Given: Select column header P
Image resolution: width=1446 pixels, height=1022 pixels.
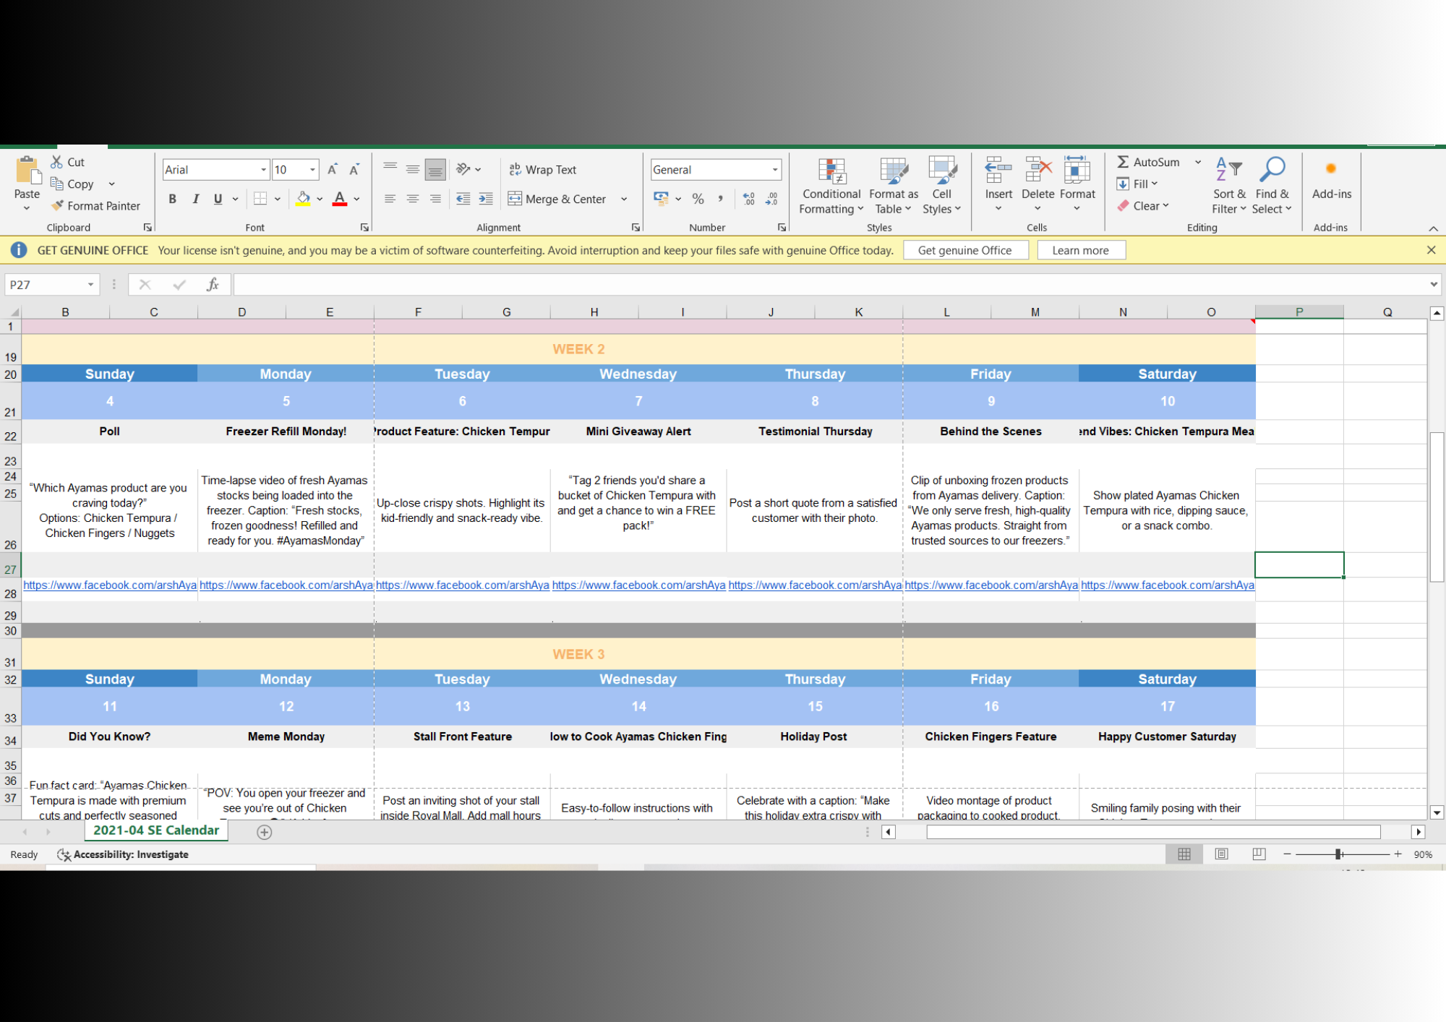Looking at the screenshot, I should coord(1299,312).
